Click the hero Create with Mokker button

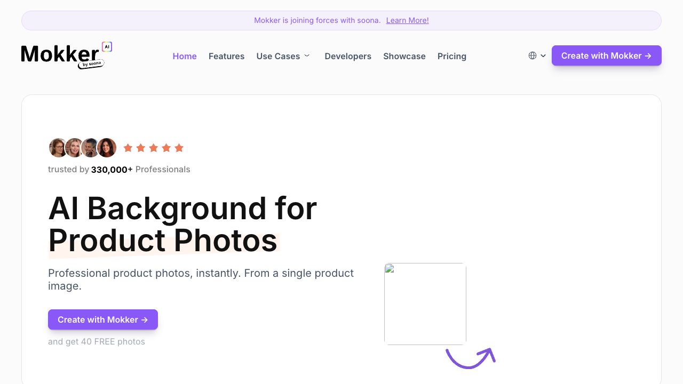[103, 319]
